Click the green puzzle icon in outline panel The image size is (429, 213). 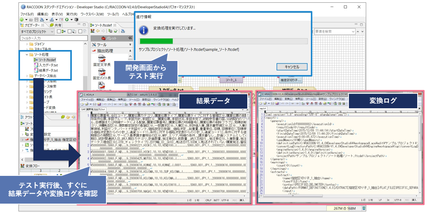62,116
